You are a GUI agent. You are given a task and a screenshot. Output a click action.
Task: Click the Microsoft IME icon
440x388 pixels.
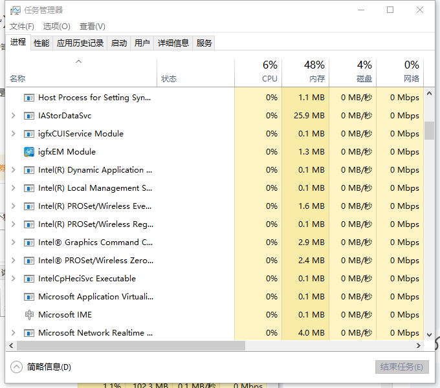pos(29,315)
